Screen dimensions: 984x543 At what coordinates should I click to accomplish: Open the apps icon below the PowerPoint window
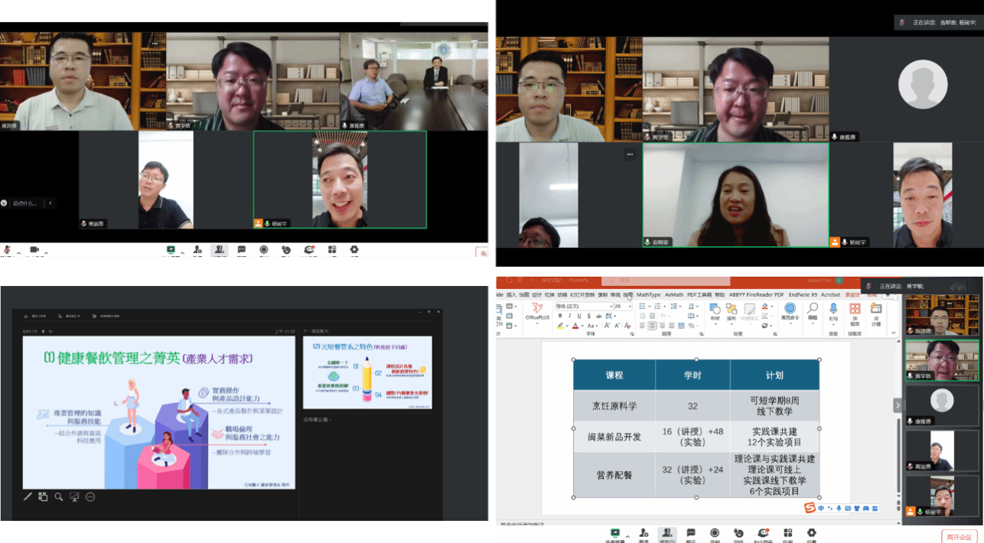pyautogui.click(x=787, y=534)
